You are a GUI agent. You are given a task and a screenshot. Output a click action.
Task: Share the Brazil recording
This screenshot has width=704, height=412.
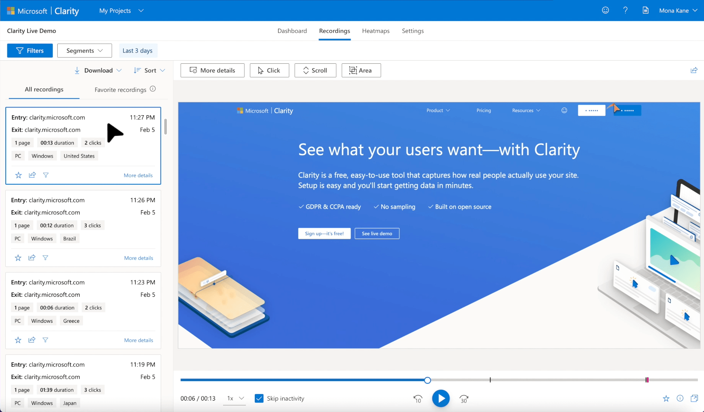32,258
